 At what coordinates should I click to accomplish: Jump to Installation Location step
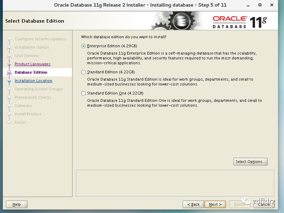click(x=33, y=81)
